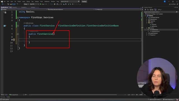179x101 pixels.
Task: Select the FirstGrpc project node
Action: pyautogui.click(x=151, y=16)
